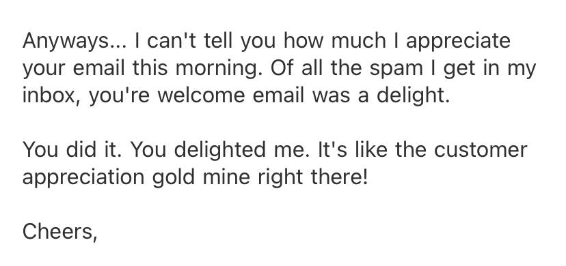Click the word "inbox," starting the third line
The image size is (566, 266).
[x=52, y=97]
